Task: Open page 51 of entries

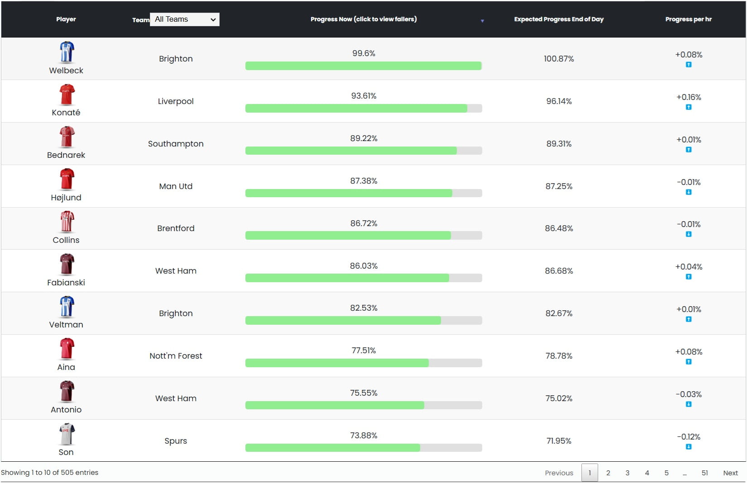Action: pos(705,473)
